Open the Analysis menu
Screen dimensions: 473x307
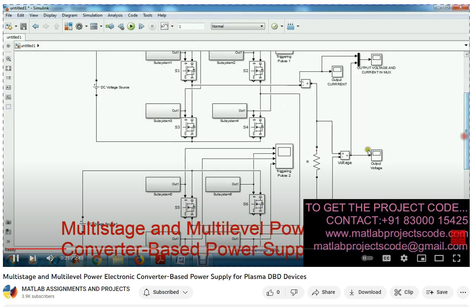coord(115,15)
